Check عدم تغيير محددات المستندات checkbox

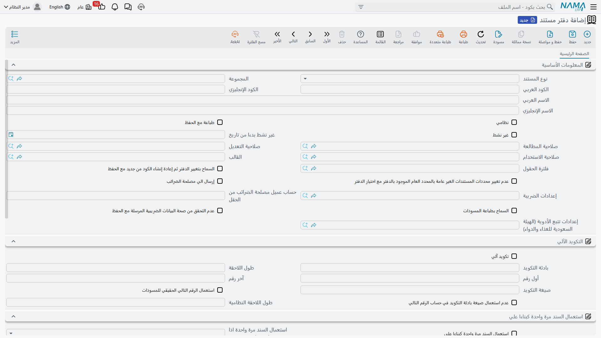[514, 181]
